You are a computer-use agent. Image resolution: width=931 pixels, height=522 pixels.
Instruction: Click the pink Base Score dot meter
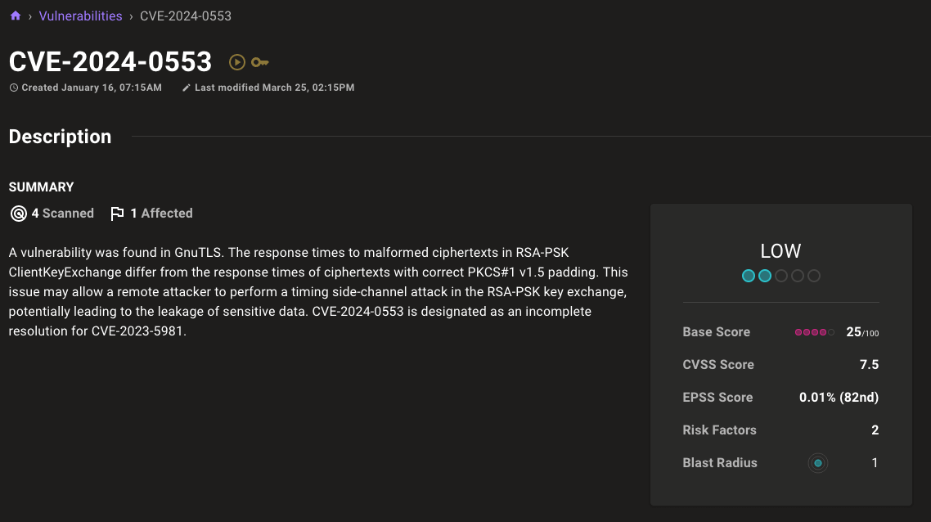(814, 332)
